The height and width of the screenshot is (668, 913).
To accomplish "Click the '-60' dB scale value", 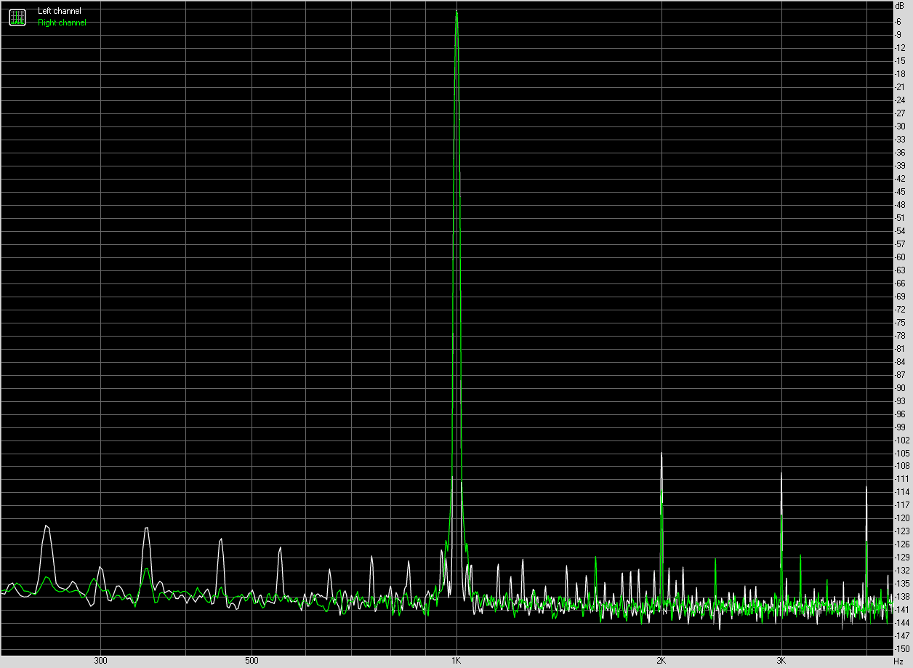I will click(901, 257).
